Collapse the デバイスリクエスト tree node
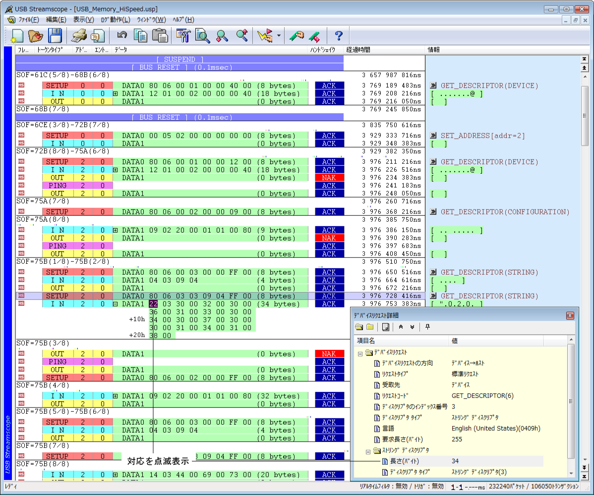594x495 pixels. [360, 354]
